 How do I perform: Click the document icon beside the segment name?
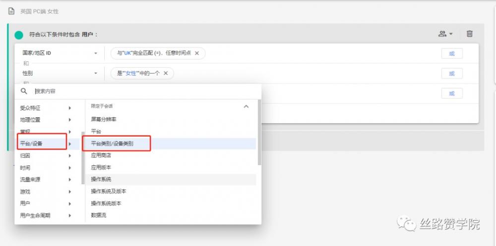[11, 11]
